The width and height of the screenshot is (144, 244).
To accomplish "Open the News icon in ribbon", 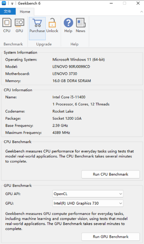I will (80, 26).
